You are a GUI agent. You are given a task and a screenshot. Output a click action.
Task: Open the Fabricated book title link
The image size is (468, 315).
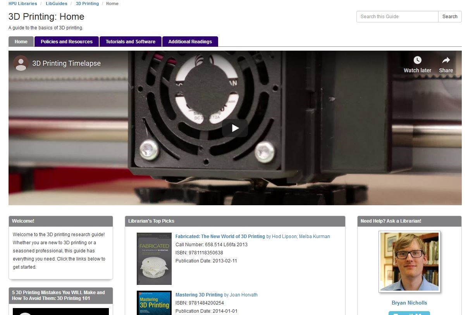tap(220, 237)
